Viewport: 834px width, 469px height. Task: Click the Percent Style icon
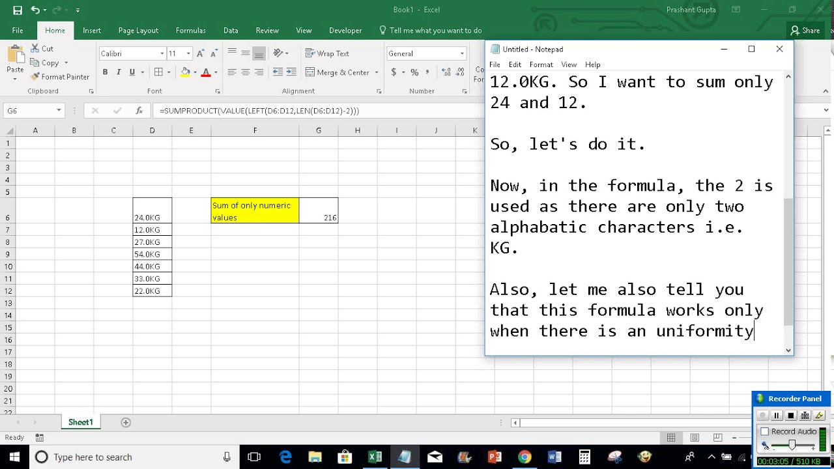(x=414, y=72)
